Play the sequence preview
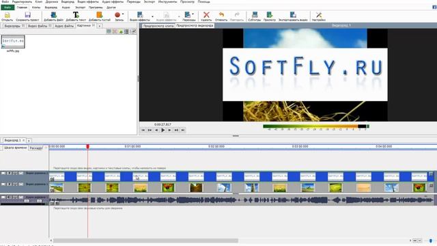This screenshot has width=437, height=246. click(x=163, y=130)
